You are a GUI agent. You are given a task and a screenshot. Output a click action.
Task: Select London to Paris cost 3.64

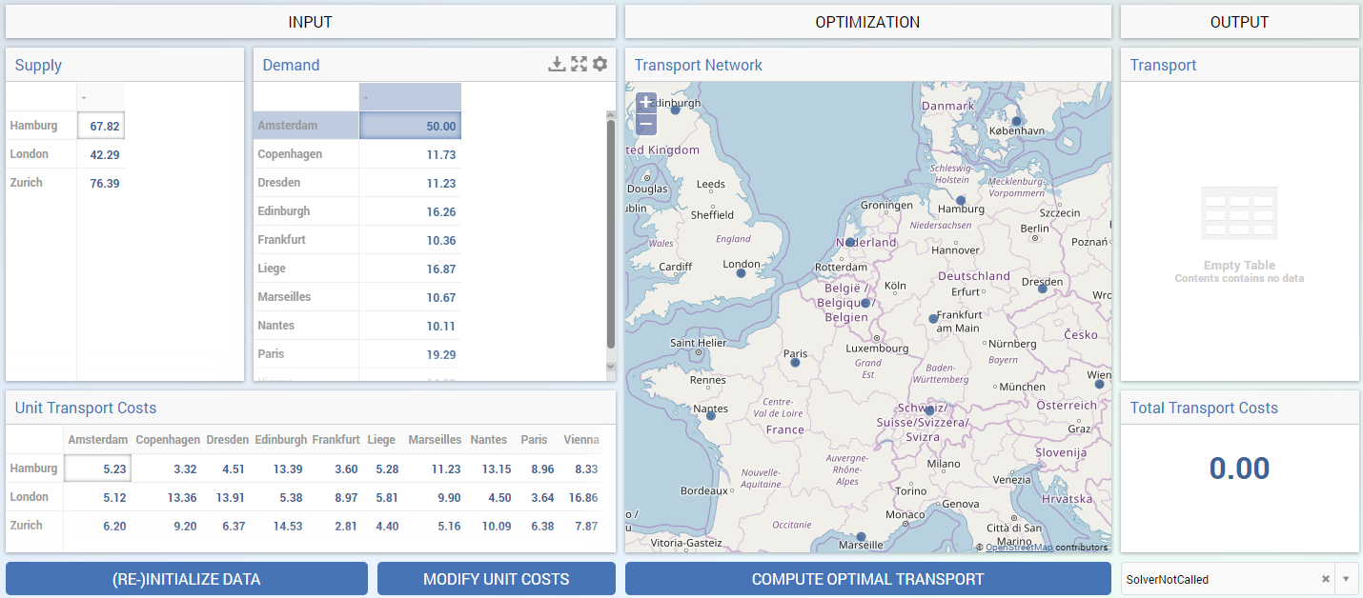click(537, 497)
